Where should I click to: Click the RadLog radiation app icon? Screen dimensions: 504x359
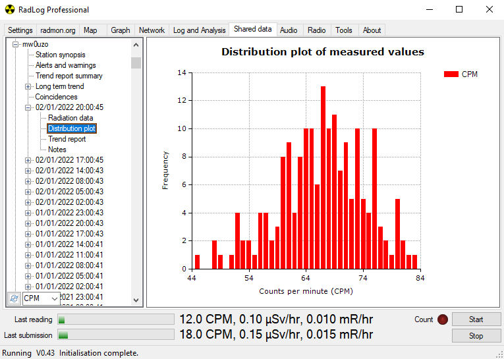[10, 10]
